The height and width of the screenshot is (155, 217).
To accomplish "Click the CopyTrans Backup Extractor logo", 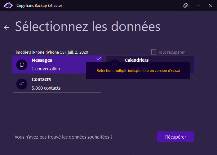I will point(8,6).
